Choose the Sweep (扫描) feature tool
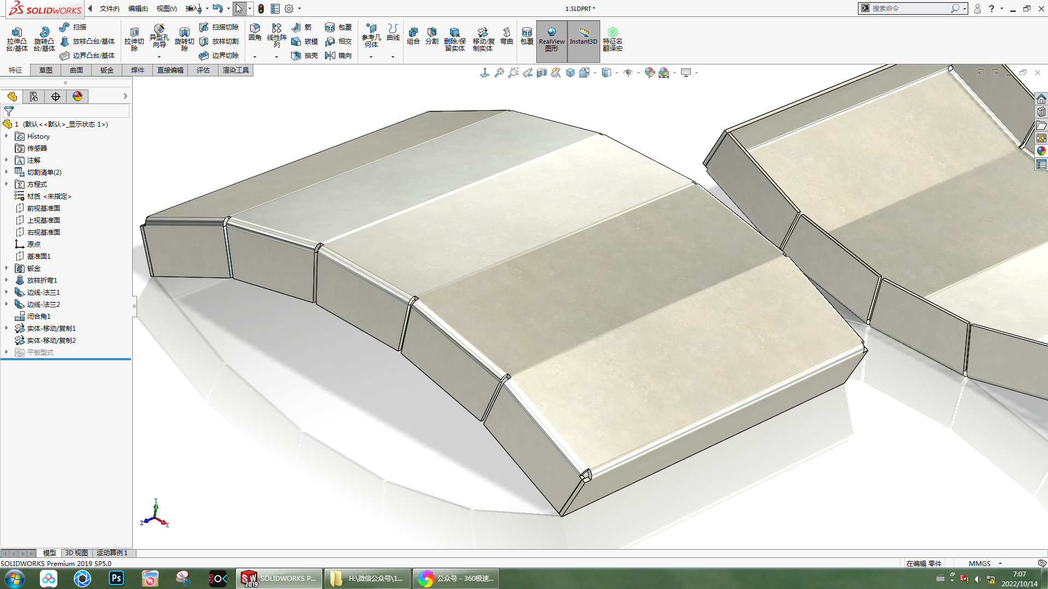1048x589 pixels. 73,27
